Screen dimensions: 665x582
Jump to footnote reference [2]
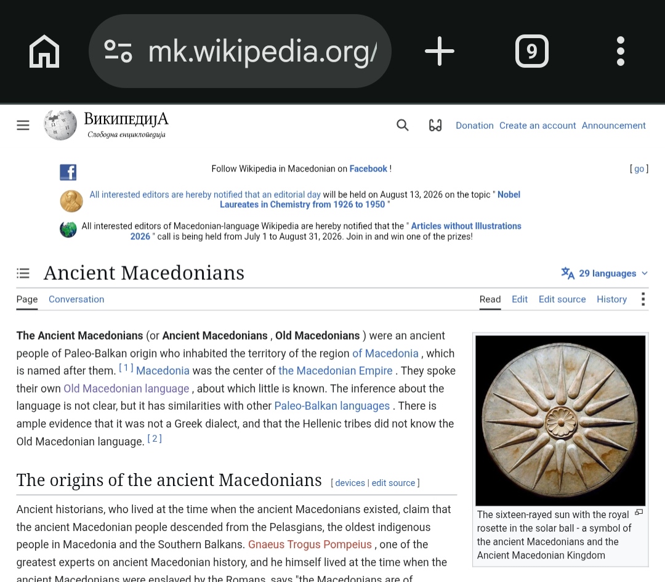tap(155, 438)
